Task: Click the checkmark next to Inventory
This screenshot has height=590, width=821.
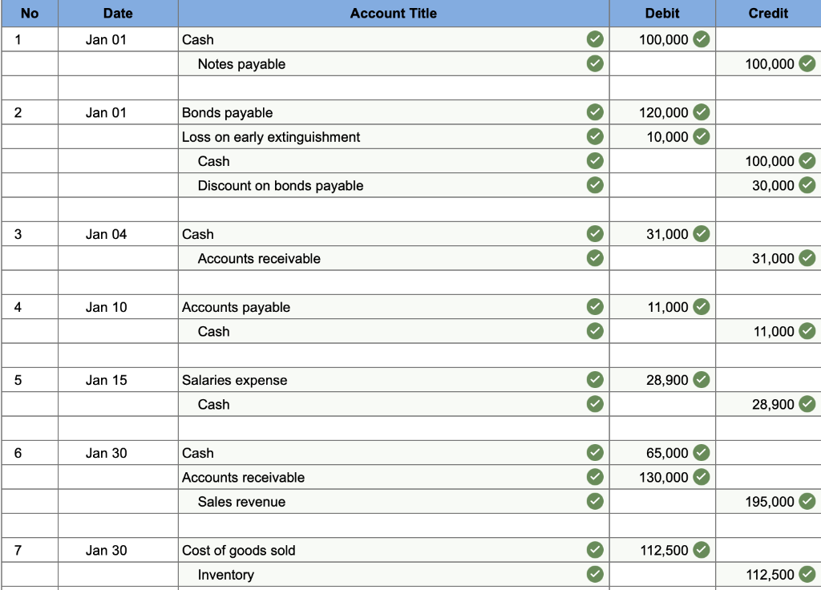Action: click(x=595, y=575)
